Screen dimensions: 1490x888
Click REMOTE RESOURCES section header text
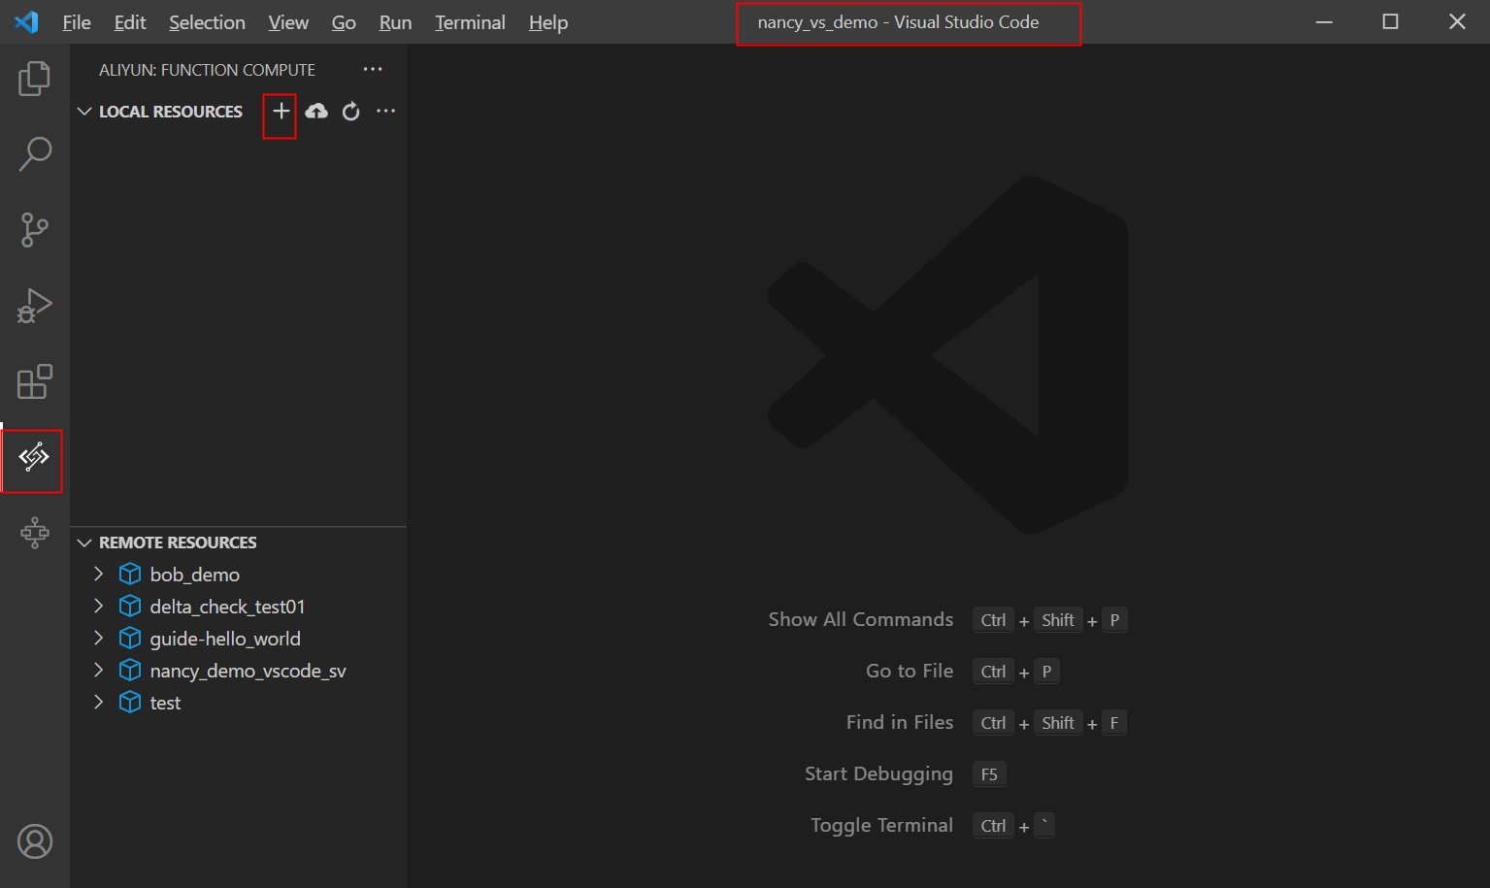(x=178, y=543)
